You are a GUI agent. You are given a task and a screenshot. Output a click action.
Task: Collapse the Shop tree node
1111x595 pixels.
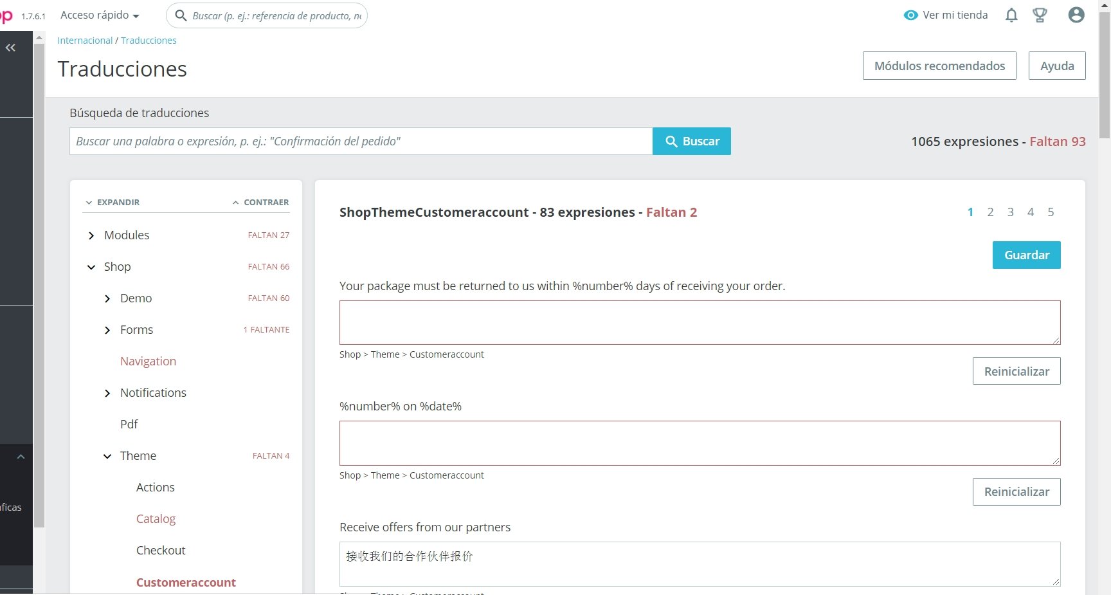pos(91,267)
